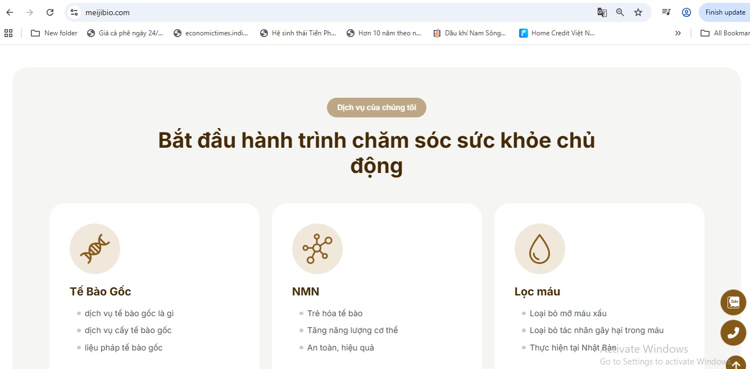The image size is (750, 369).
Task: Click the water droplet icon on the Lọc máu card
Action: tap(540, 248)
